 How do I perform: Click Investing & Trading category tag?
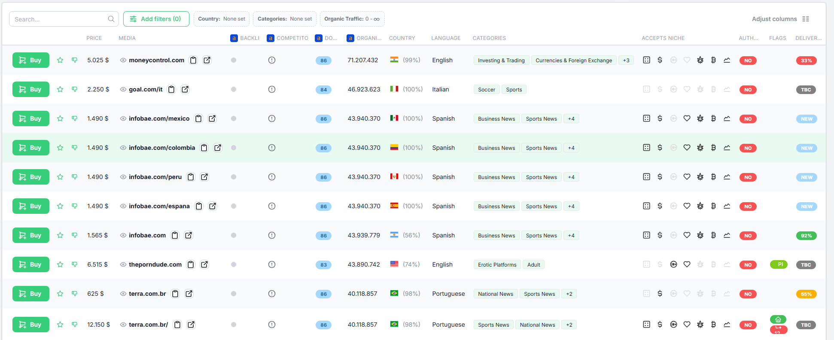501,61
